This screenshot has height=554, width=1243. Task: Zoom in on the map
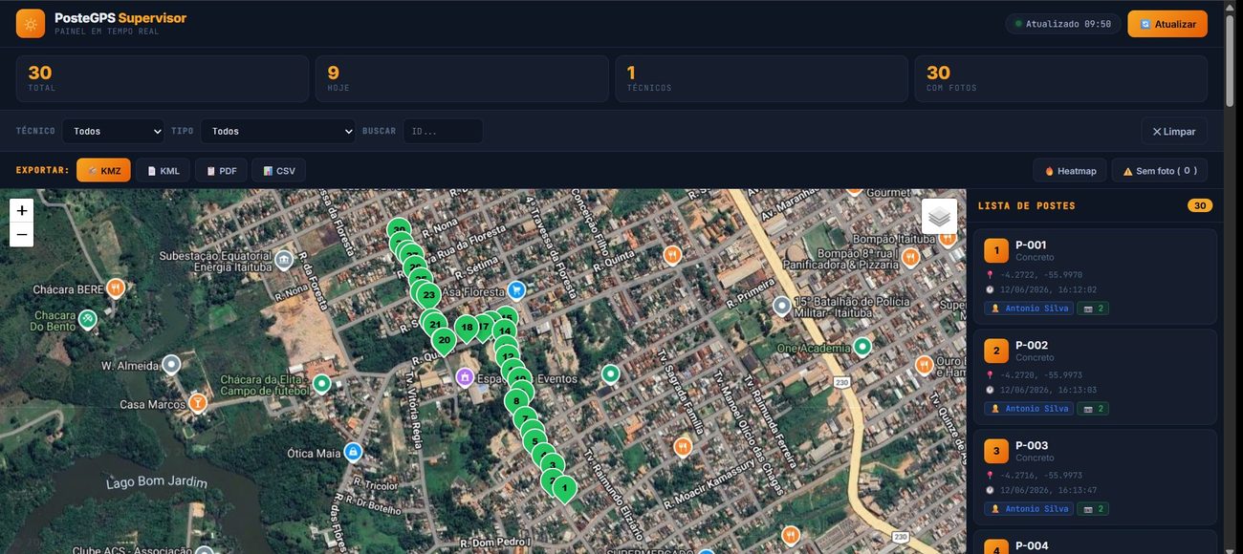tap(21, 210)
